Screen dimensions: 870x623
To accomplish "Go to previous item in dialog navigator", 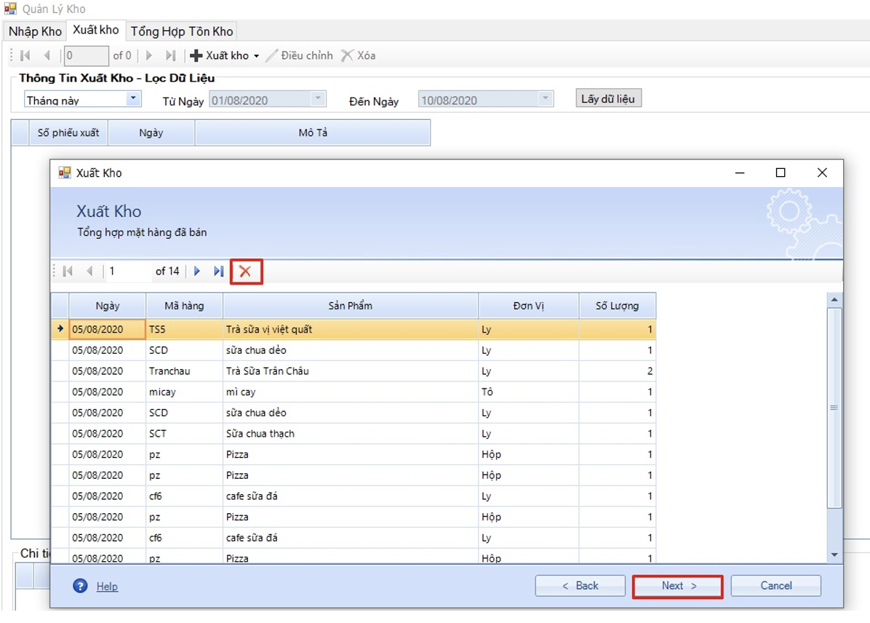I will point(89,271).
